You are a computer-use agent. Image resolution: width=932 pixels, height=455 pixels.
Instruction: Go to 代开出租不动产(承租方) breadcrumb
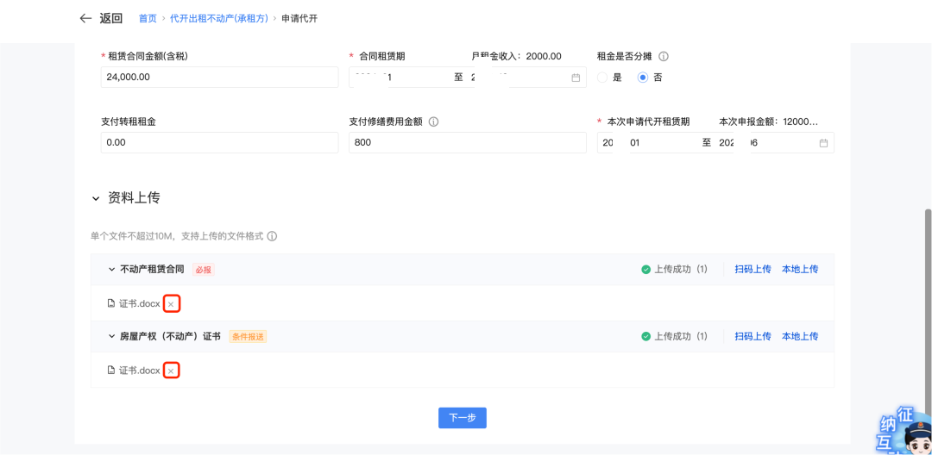(x=219, y=18)
